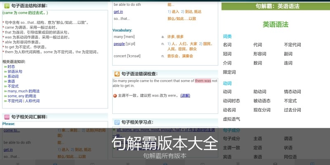Click the highlighted them was error text
This screenshot has width=330, height=165.
tap(203, 81)
